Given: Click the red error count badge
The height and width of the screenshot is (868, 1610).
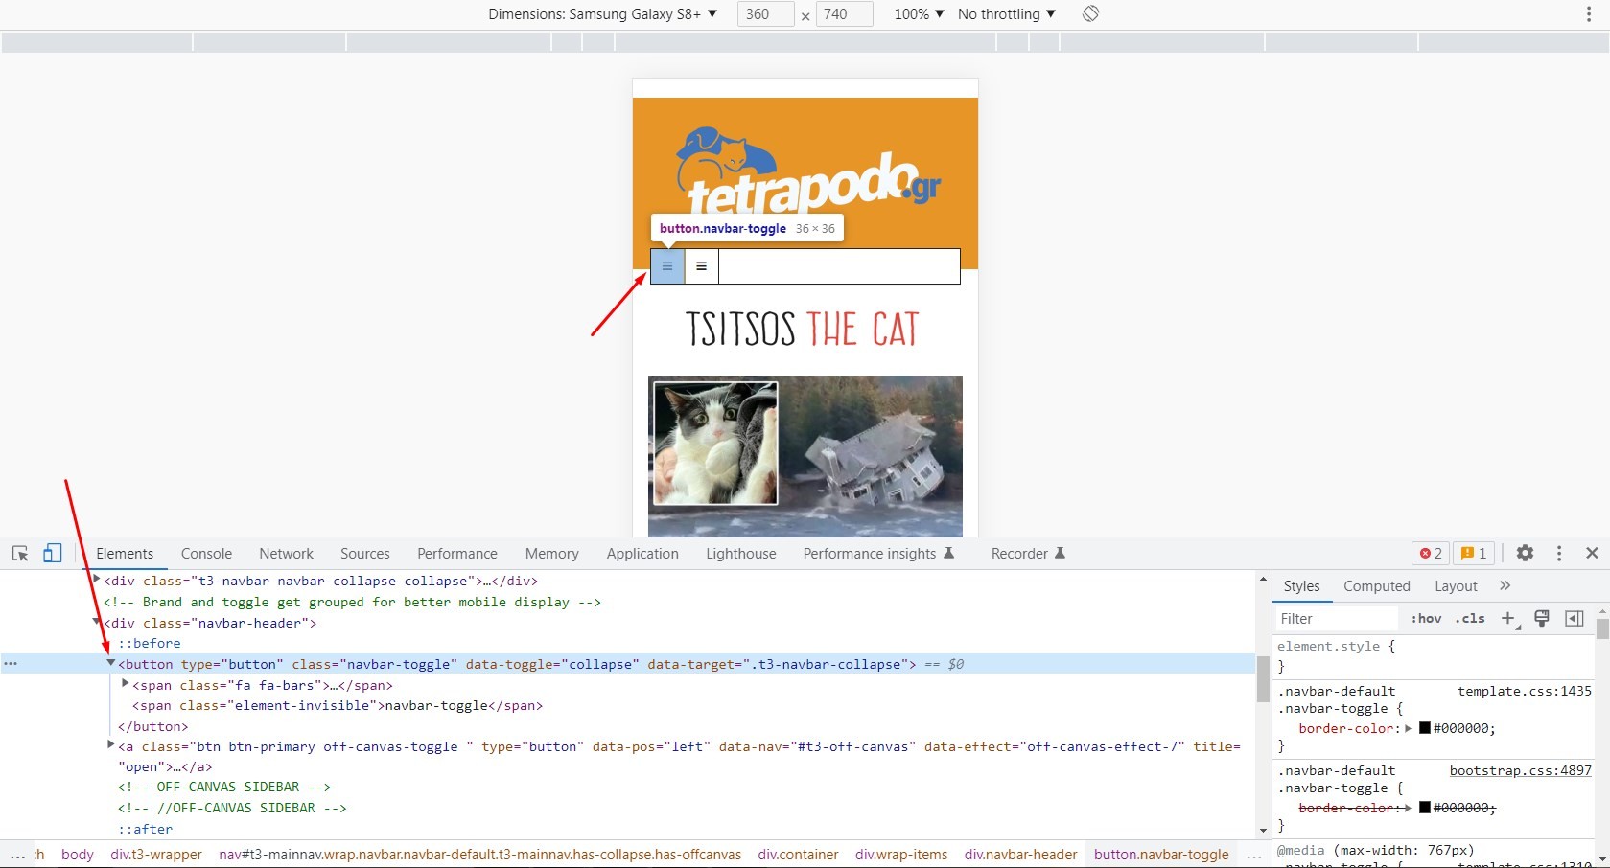Looking at the screenshot, I should point(1431,554).
